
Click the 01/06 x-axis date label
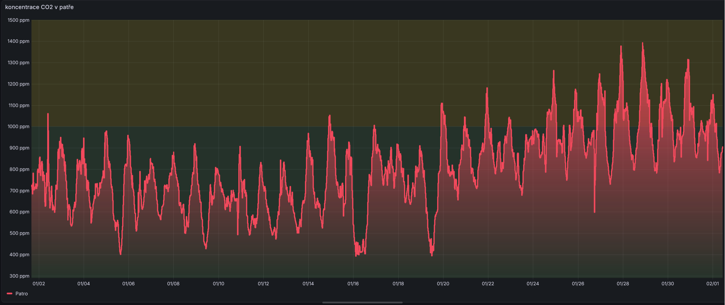tap(129, 284)
